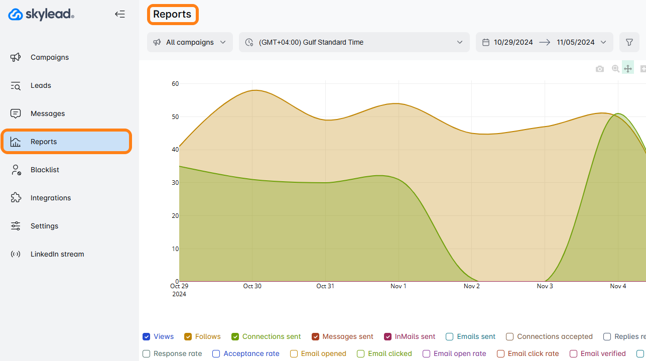Enable the Emails sent checkbox
Image resolution: width=646 pixels, height=361 pixels.
450,336
